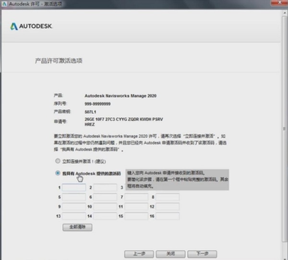This screenshot has width=288, height=260.
Task: Click activation code input field 16
Action: (x=168, y=216)
